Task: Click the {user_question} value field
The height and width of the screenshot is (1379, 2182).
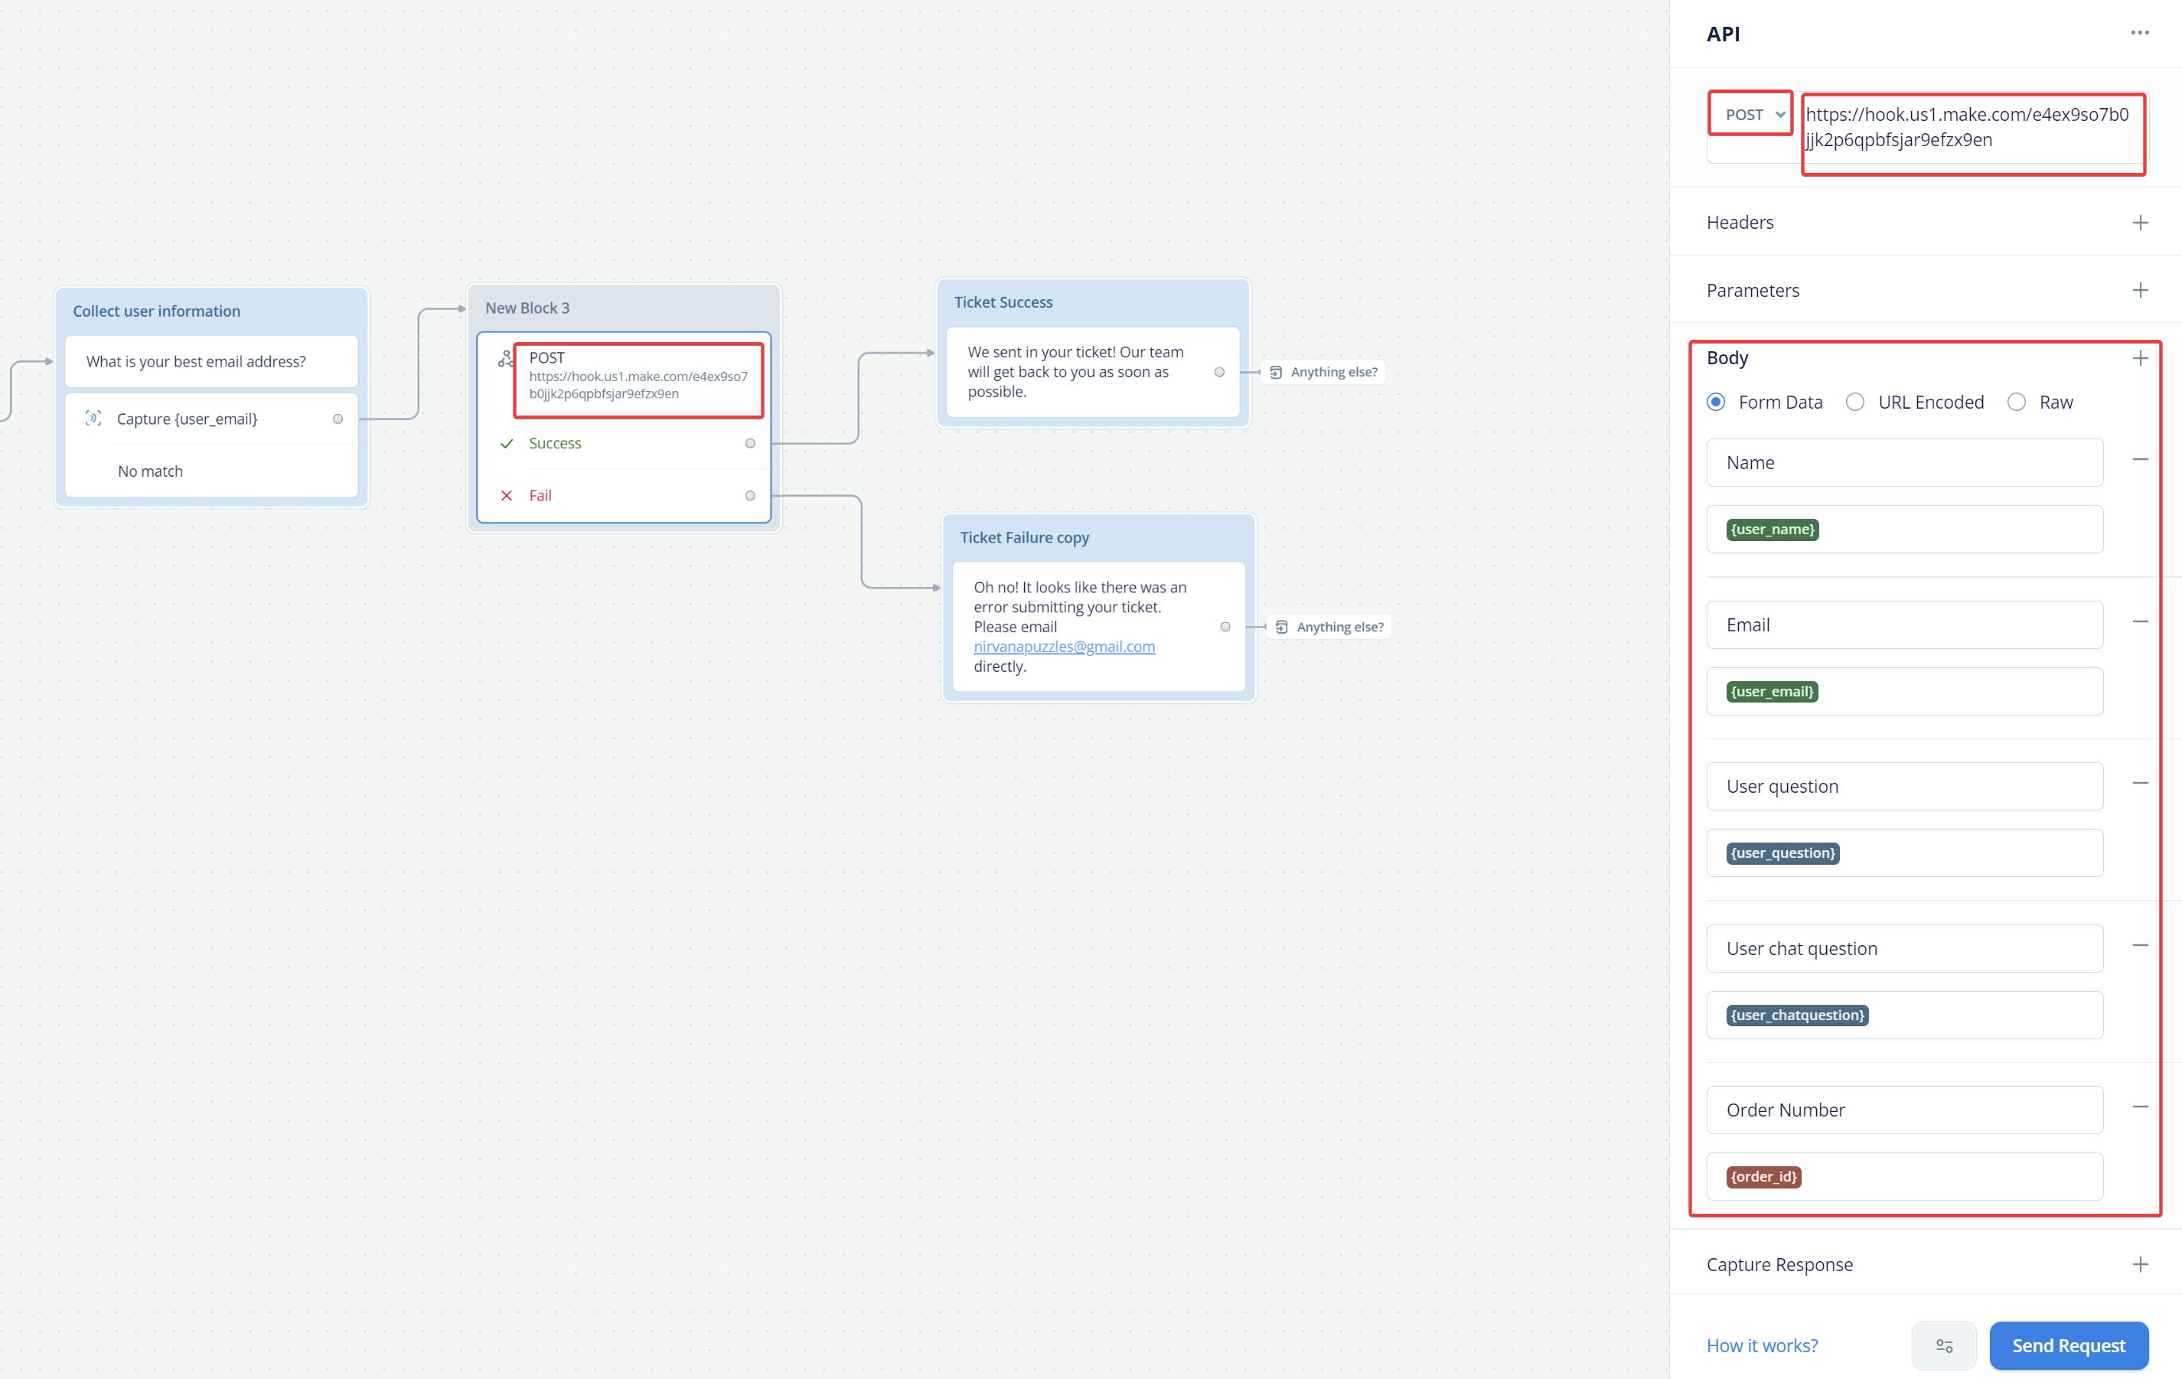Action: [x=1905, y=853]
